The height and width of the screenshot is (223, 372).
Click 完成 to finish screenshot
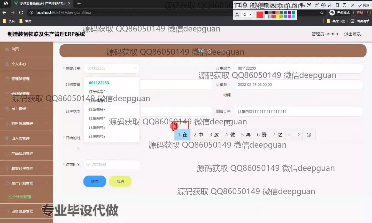pyautogui.click(x=363, y=5)
